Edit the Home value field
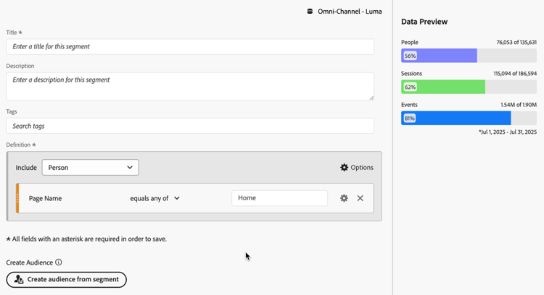 point(279,198)
